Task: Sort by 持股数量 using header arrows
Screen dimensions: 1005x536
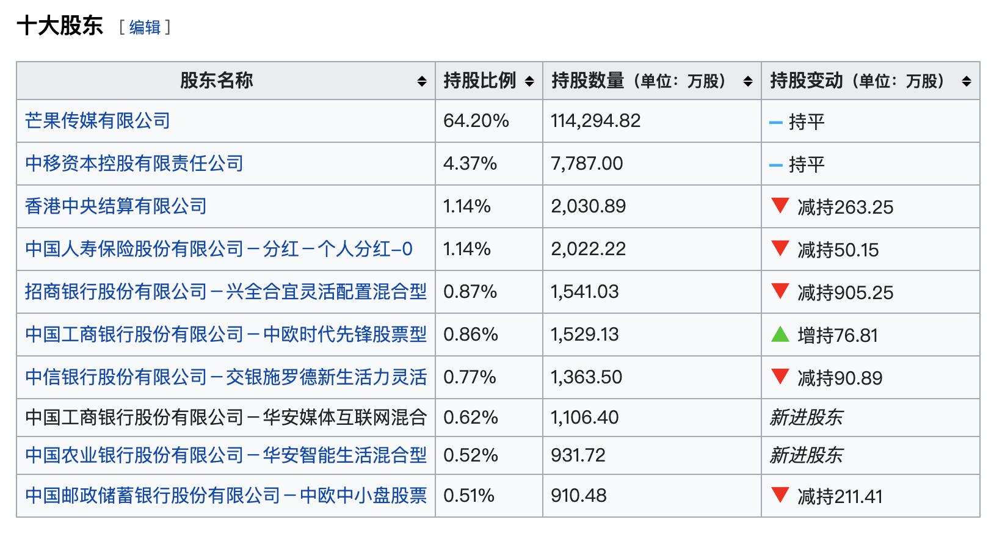Action: [748, 81]
